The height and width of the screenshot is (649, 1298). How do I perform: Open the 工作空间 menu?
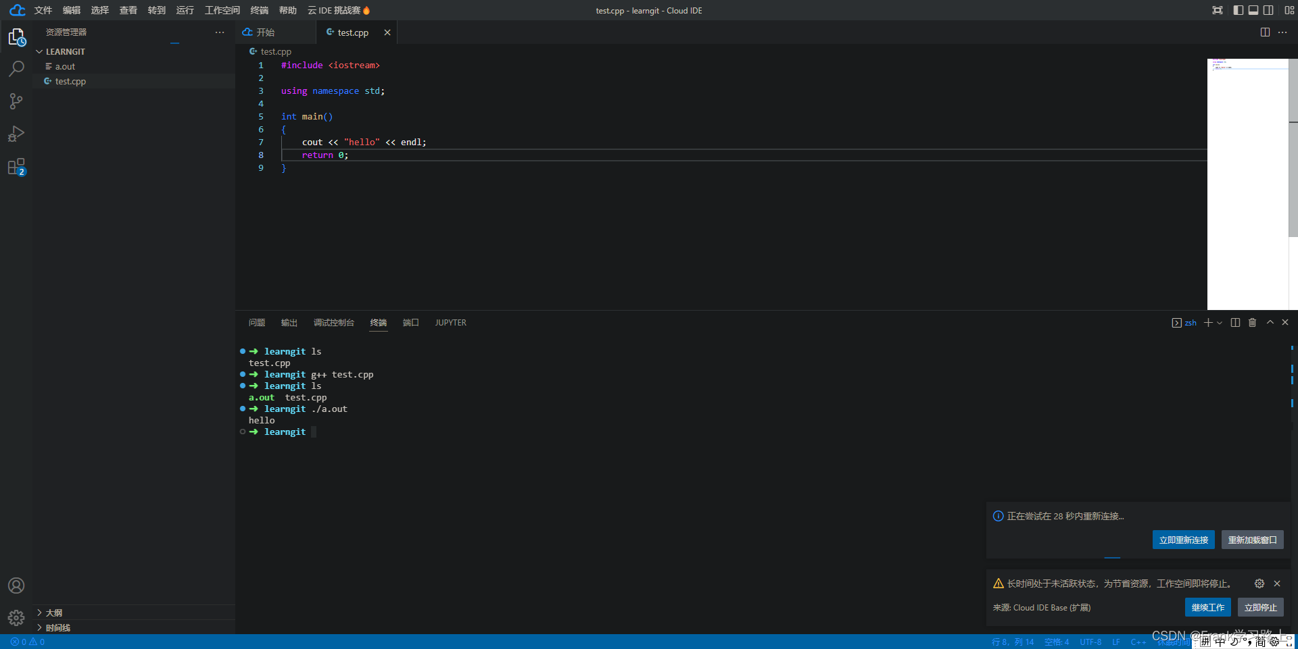coord(222,10)
